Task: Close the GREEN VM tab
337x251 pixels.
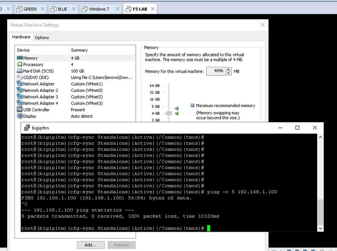Action: [43, 9]
